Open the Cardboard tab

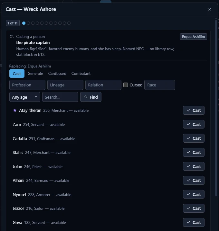click(x=57, y=74)
